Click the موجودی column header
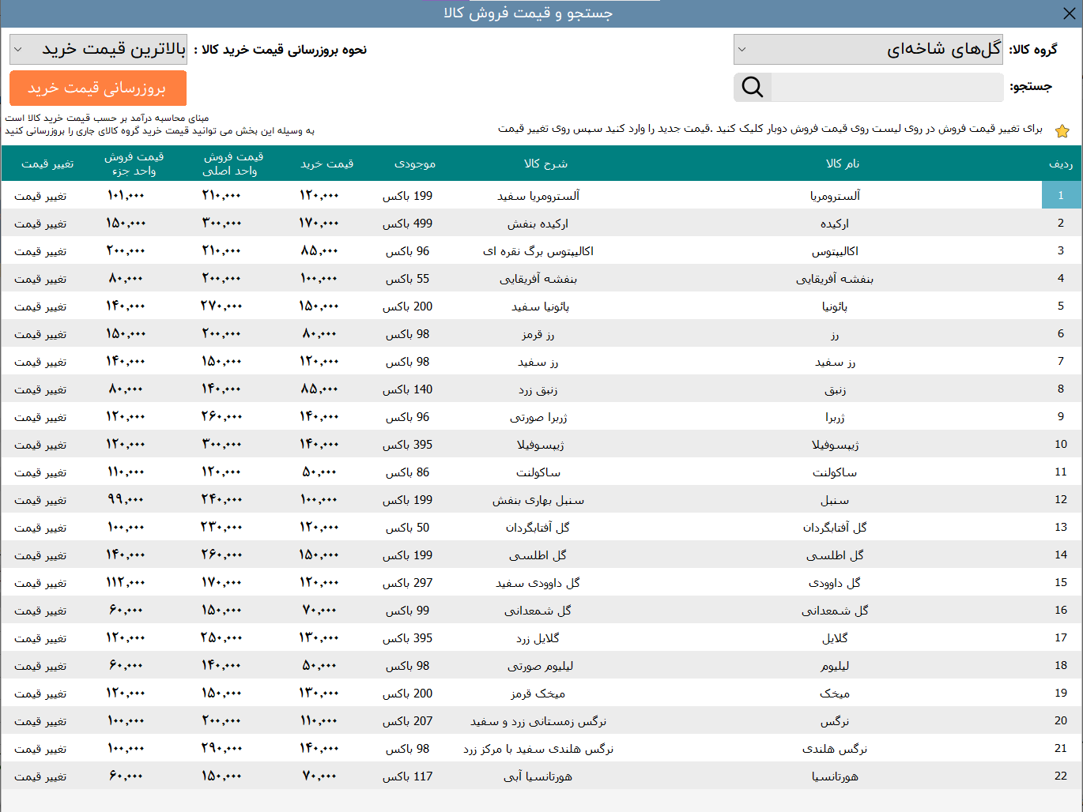Viewport: 1083px width, 812px height. tap(415, 164)
